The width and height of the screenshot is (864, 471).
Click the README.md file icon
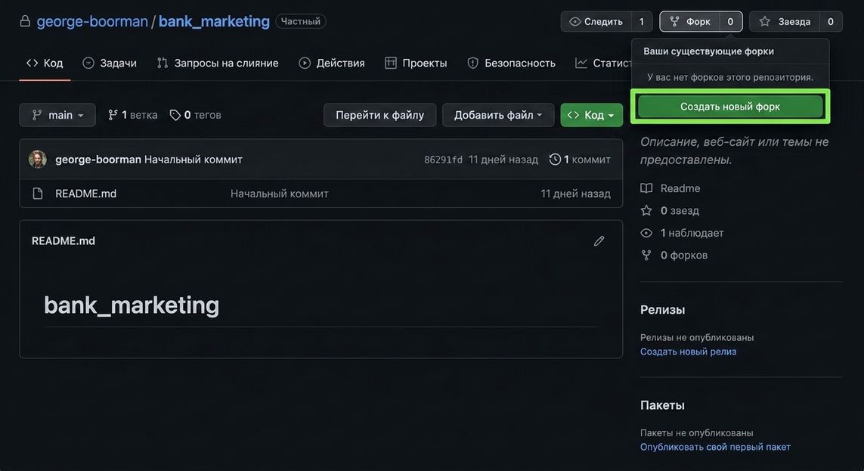coord(38,194)
